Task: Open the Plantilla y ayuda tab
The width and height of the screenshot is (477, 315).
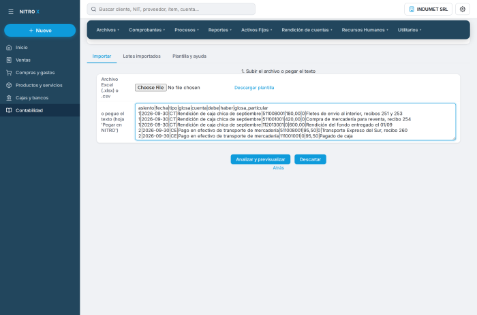Action: pos(189,56)
